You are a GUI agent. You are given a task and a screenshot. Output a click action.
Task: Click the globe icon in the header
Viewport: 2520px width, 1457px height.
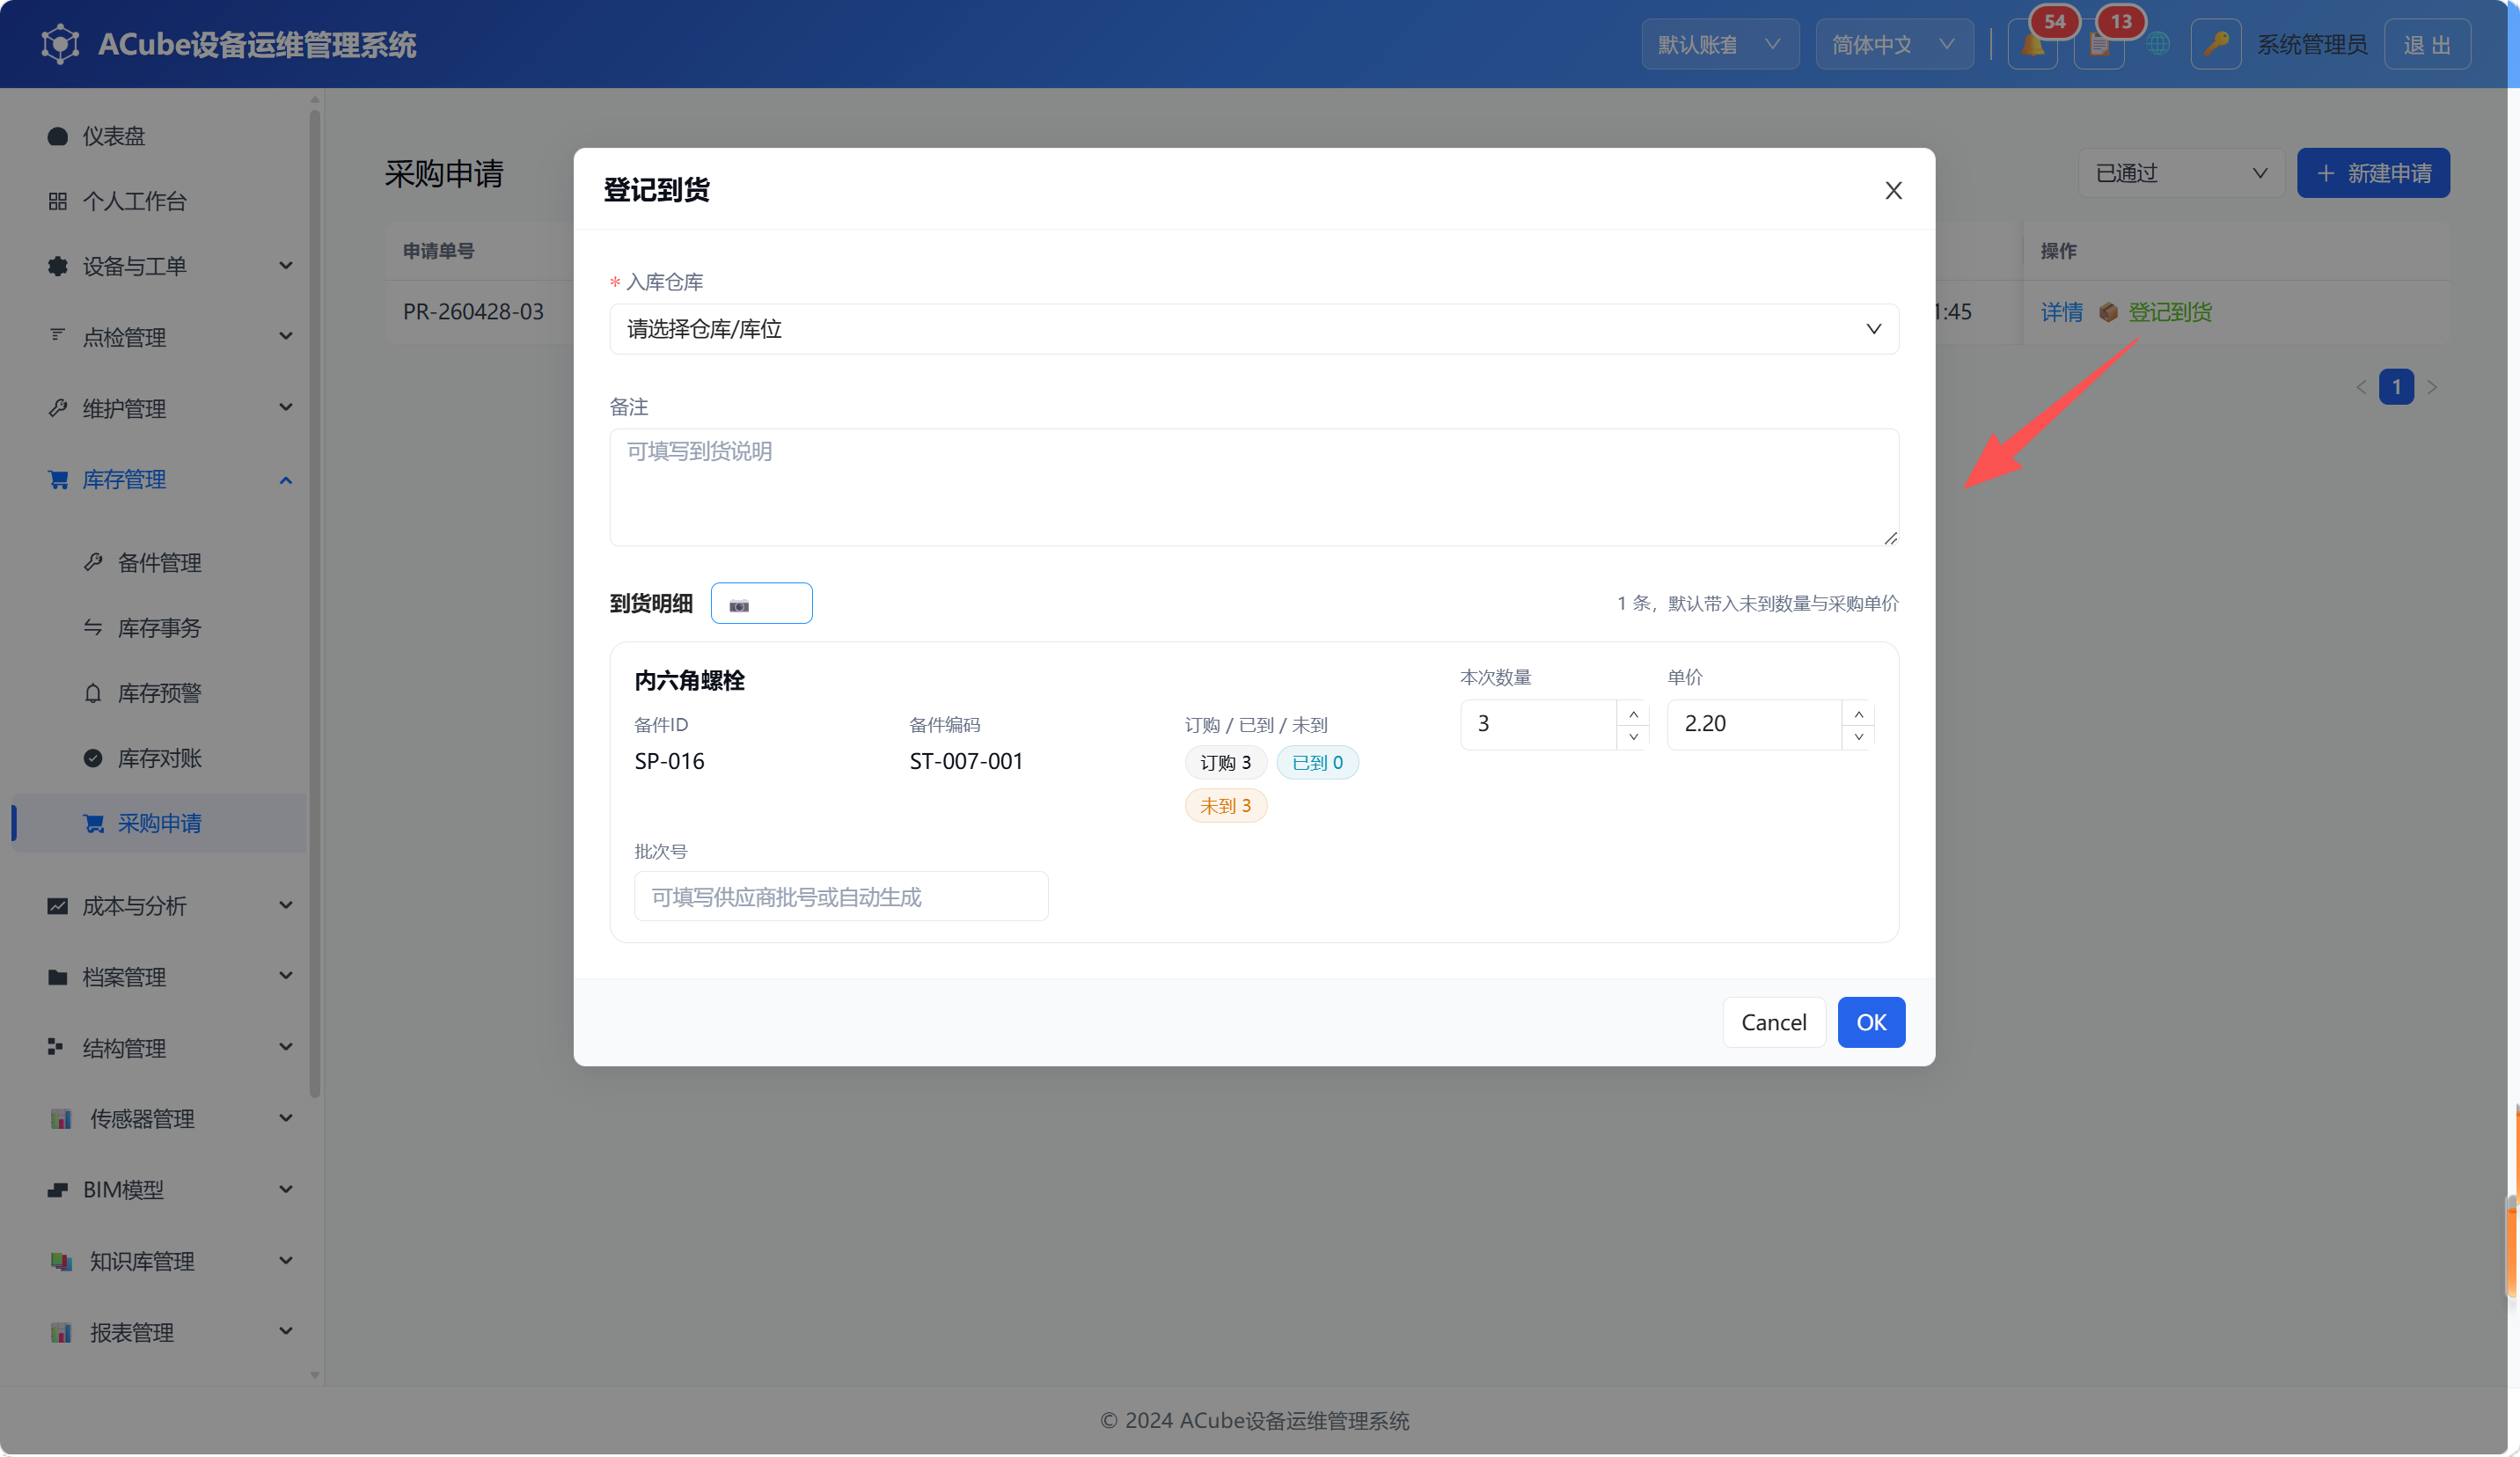(x=2158, y=45)
